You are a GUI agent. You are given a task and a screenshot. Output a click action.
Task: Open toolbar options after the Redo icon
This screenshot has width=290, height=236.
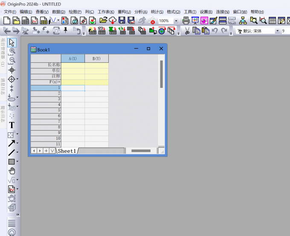pyautogui.click(x=231, y=34)
